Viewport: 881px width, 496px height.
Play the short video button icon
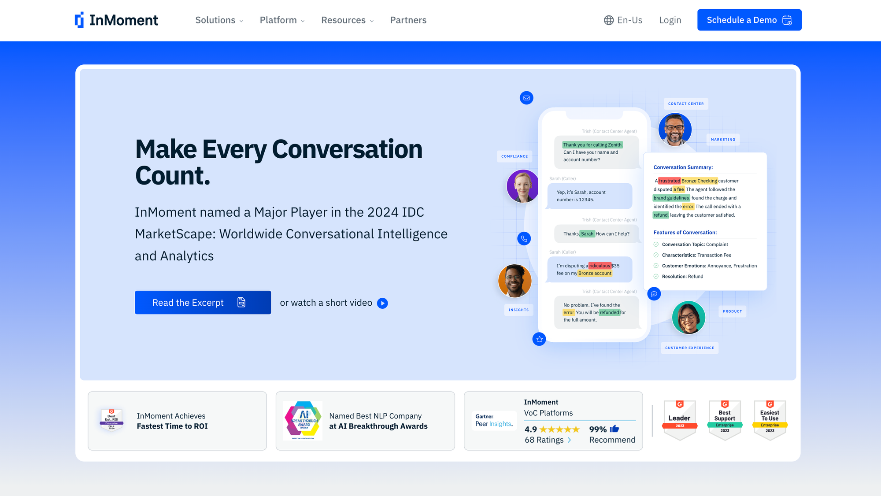[382, 303]
